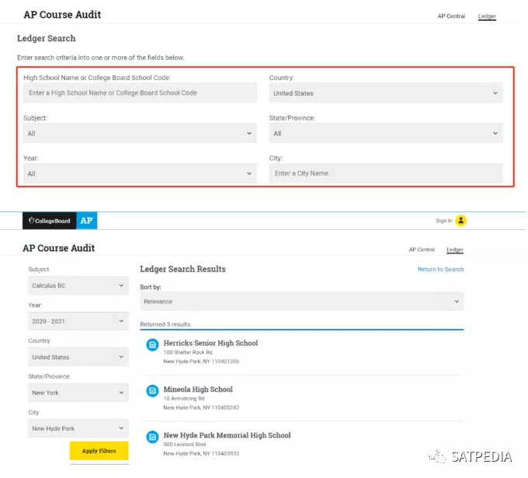Click the yellow Sign In user icon
The image size is (528, 478).
pyautogui.click(x=461, y=221)
